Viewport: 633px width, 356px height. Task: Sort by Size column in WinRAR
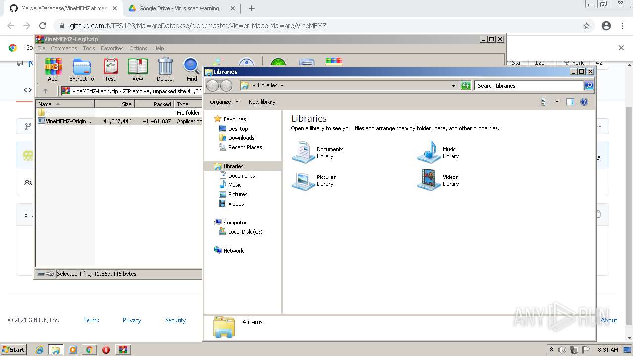pyautogui.click(x=114, y=104)
